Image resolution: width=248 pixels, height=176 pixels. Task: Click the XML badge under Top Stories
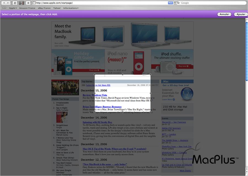tap(83, 85)
